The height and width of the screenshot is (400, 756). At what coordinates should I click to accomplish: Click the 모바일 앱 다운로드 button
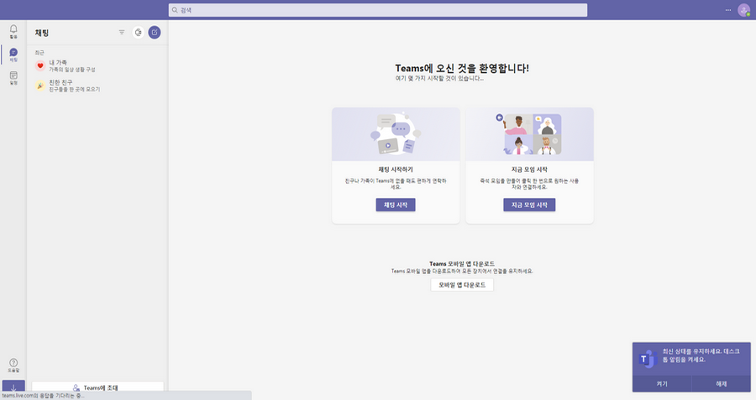tap(462, 285)
